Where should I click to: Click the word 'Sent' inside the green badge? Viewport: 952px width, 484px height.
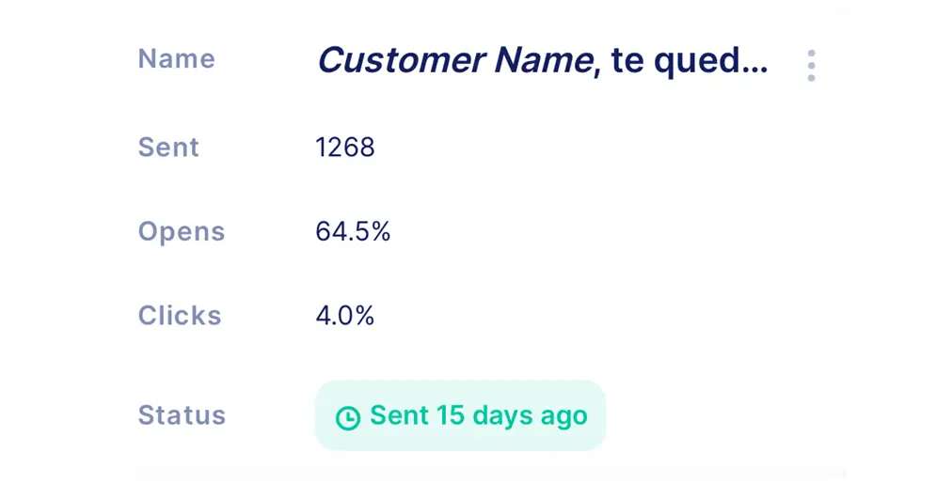pos(399,415)
